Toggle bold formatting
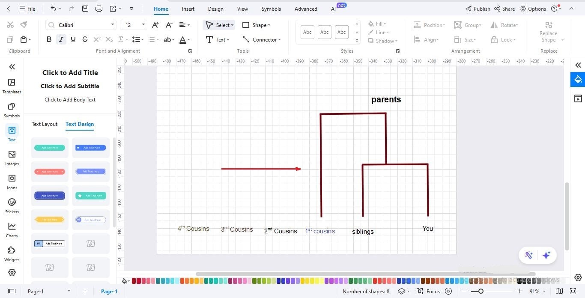585x298 pixels. pyautogui.click(x=49, y=39)
